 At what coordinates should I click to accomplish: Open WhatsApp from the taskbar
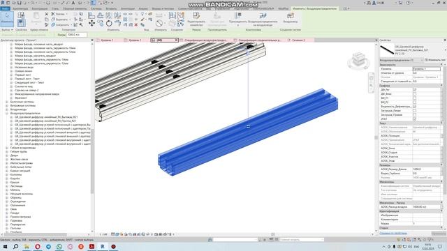59,246
